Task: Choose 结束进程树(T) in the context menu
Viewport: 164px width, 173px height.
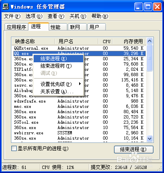Action: (x=58, y=66)
